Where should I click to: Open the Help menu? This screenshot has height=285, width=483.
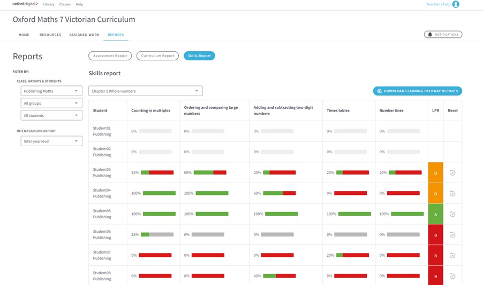point(79,4)
